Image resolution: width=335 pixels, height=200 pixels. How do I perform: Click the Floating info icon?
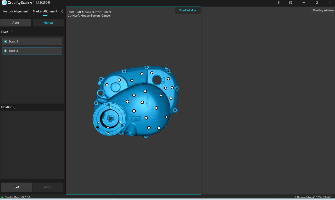pyautogui.click(x=15, y=107)
